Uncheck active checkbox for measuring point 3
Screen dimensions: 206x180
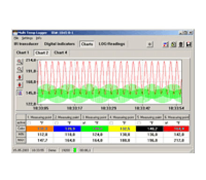(84, 123)
